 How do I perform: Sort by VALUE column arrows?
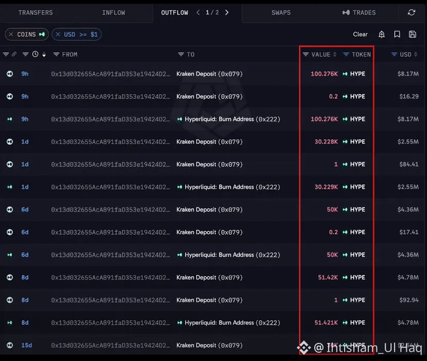[335, 55]
